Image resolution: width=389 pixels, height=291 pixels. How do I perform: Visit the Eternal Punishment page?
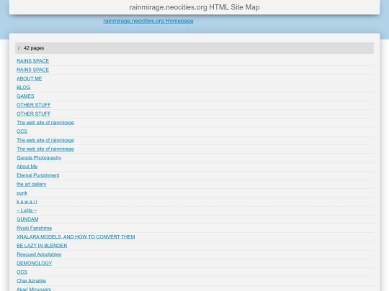coord(37,175)
